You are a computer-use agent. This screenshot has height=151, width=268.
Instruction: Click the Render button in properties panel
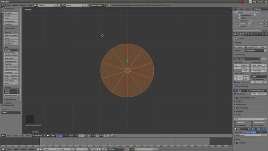pos(239,47)
